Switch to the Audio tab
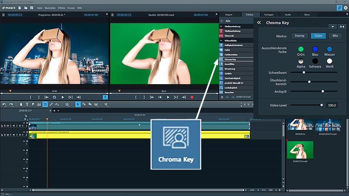Screen dimensions: 349x196 coord(288,14)
